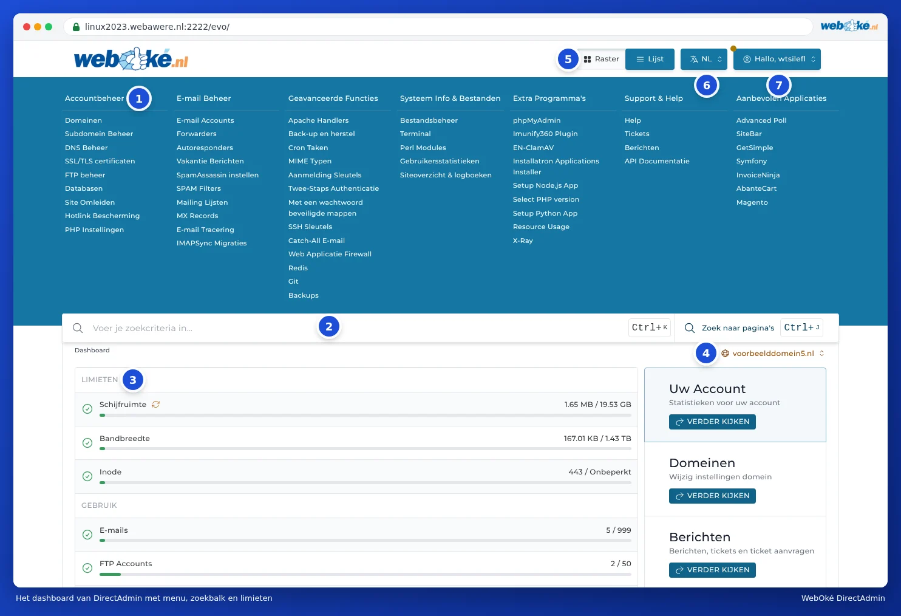Viewport: 901px width, 616px height.
Task: Open E-mail Accounts menu item
Action: click(205, 120)
